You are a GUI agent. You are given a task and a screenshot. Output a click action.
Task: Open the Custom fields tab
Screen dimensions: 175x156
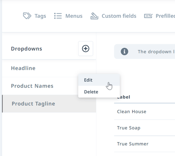113,16
